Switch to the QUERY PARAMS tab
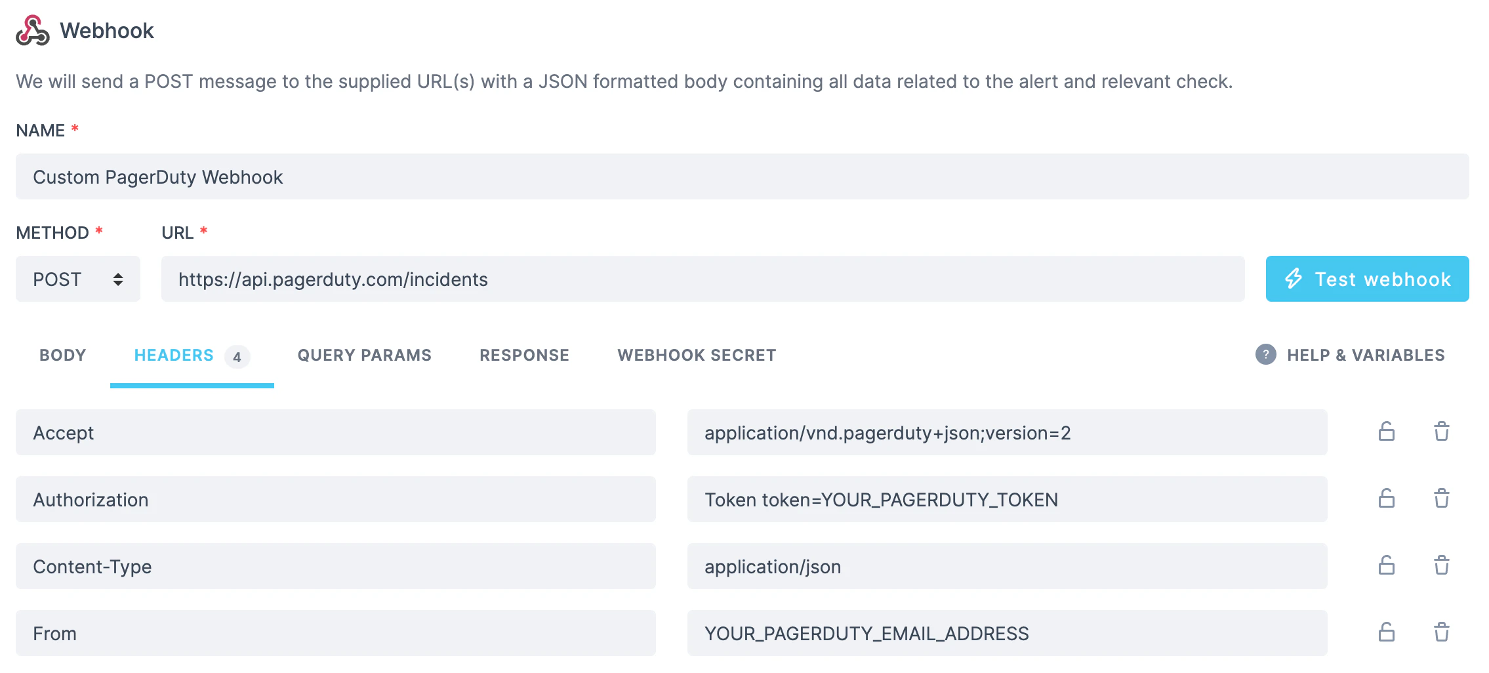Image resolution: width=1489 pixels, height=673 pixels. (364, 355)
